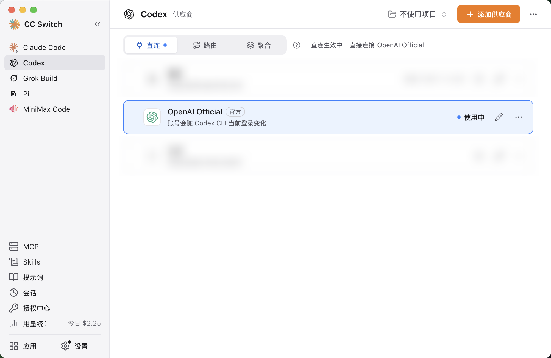Open 设置 gear icon

click(65, 346)
